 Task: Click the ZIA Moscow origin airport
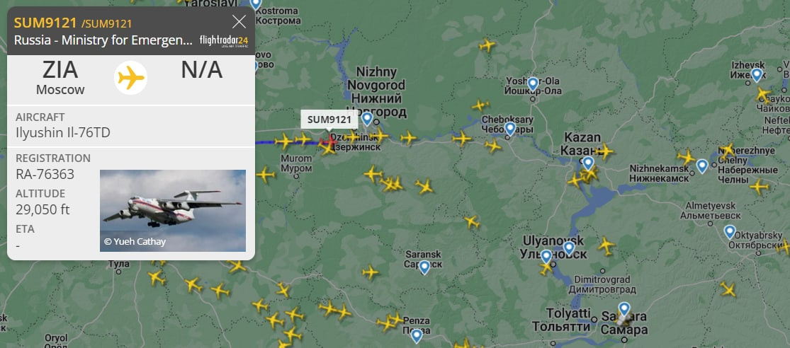coord(60,77)
